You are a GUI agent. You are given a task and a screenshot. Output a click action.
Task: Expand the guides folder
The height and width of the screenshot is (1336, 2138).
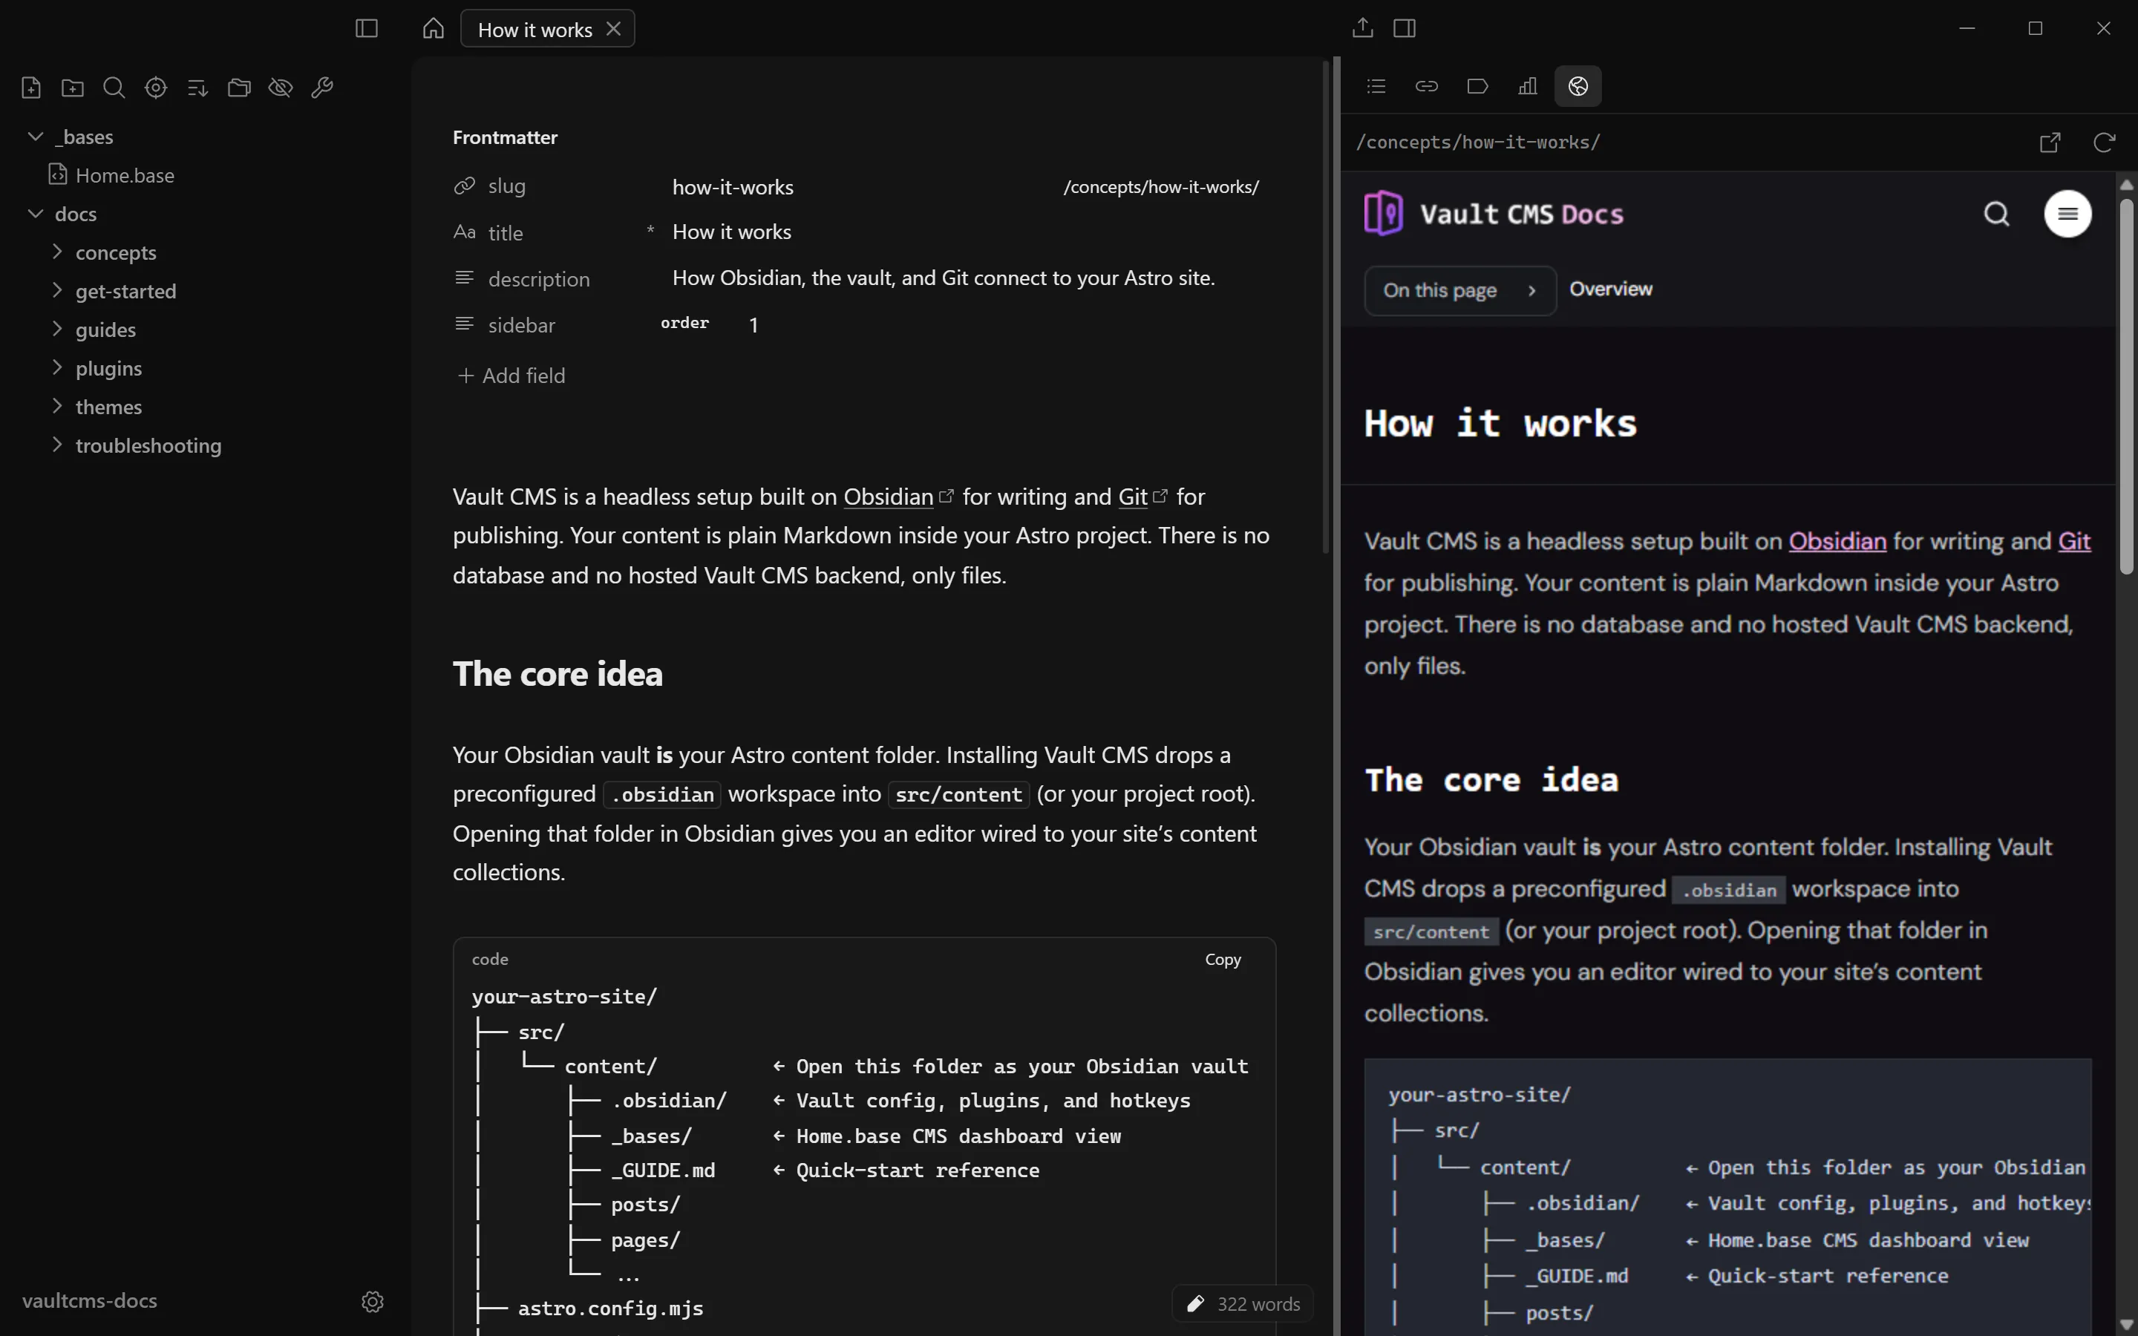click(57, 329)
